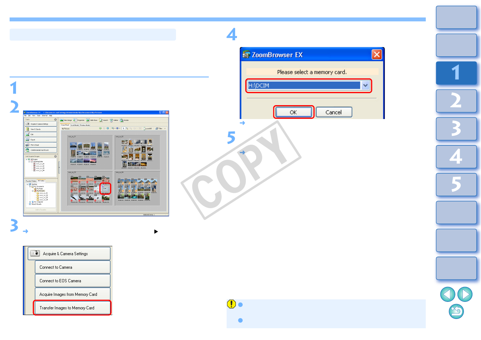Screen dimensions: 481x340
Task: Open CANON iMAGE GATEWAY task
Action: pos(41,150)
